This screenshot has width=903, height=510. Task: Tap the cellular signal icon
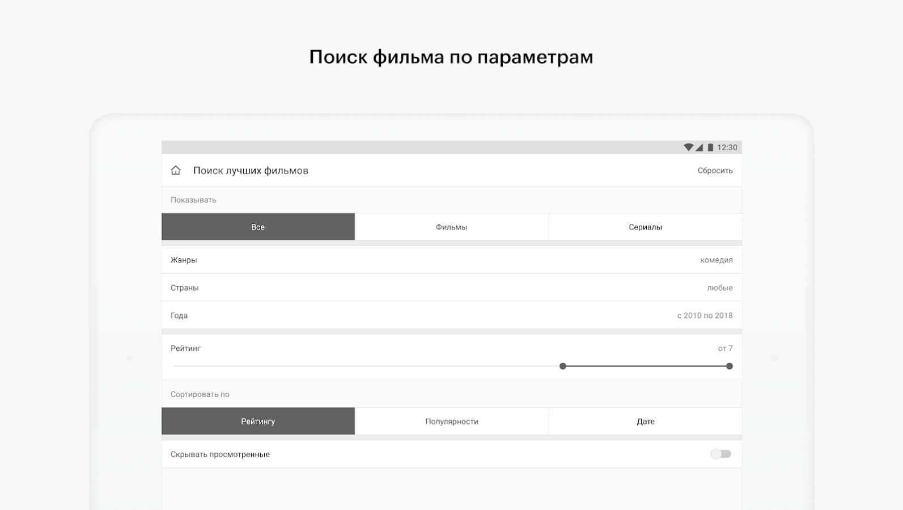click(699, 147)
